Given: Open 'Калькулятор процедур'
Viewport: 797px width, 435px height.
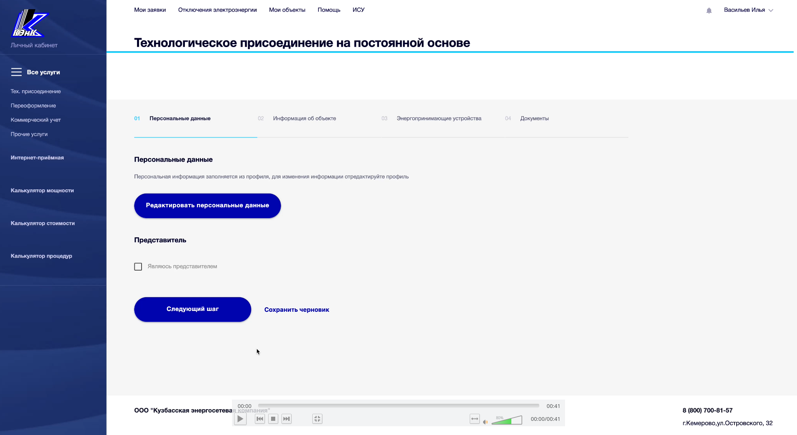Looking at the screenshot, I should click(x=42, y=256).
